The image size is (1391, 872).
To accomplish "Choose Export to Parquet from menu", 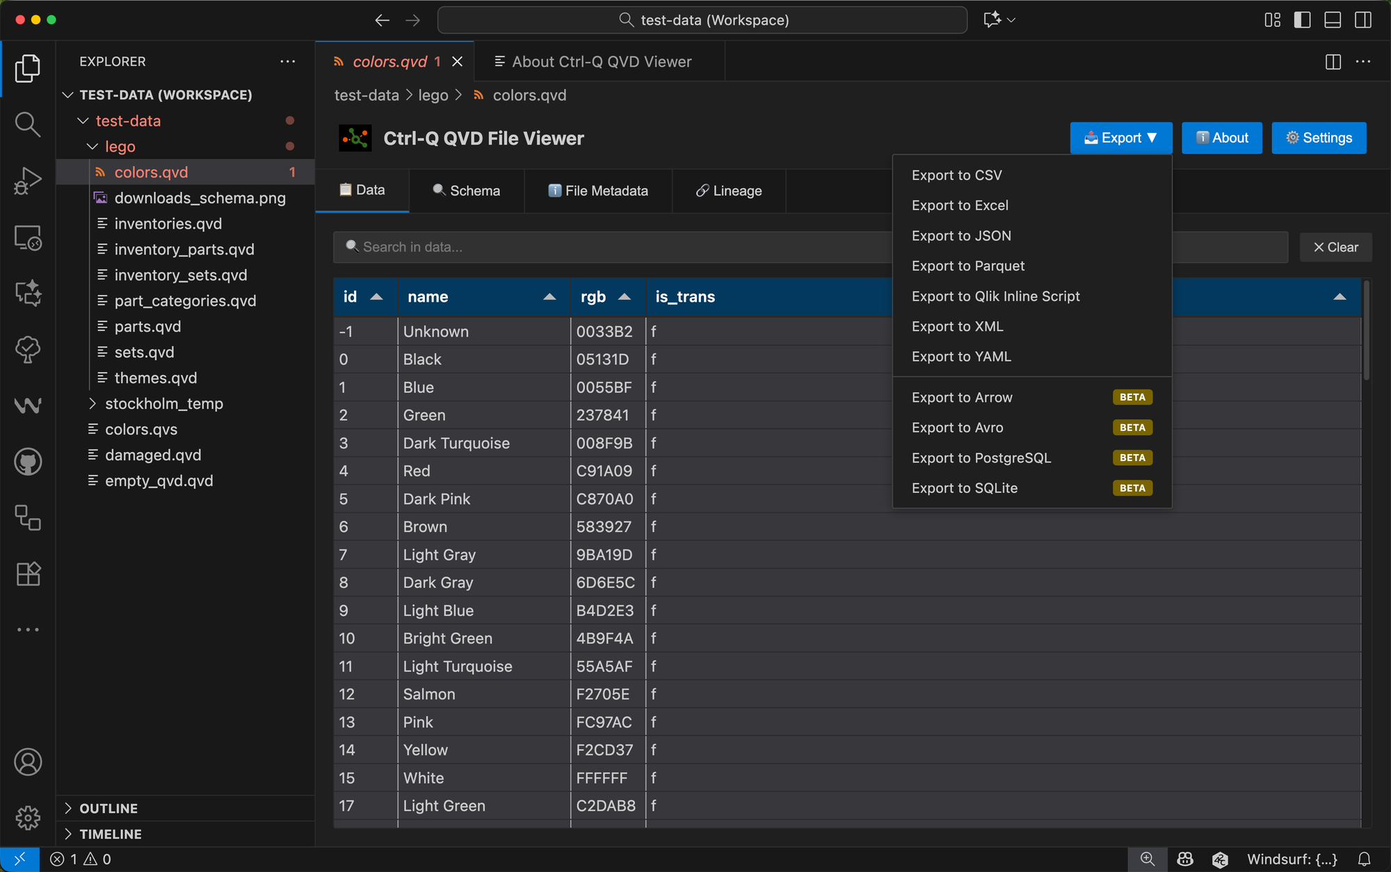I will coord(967,266).
